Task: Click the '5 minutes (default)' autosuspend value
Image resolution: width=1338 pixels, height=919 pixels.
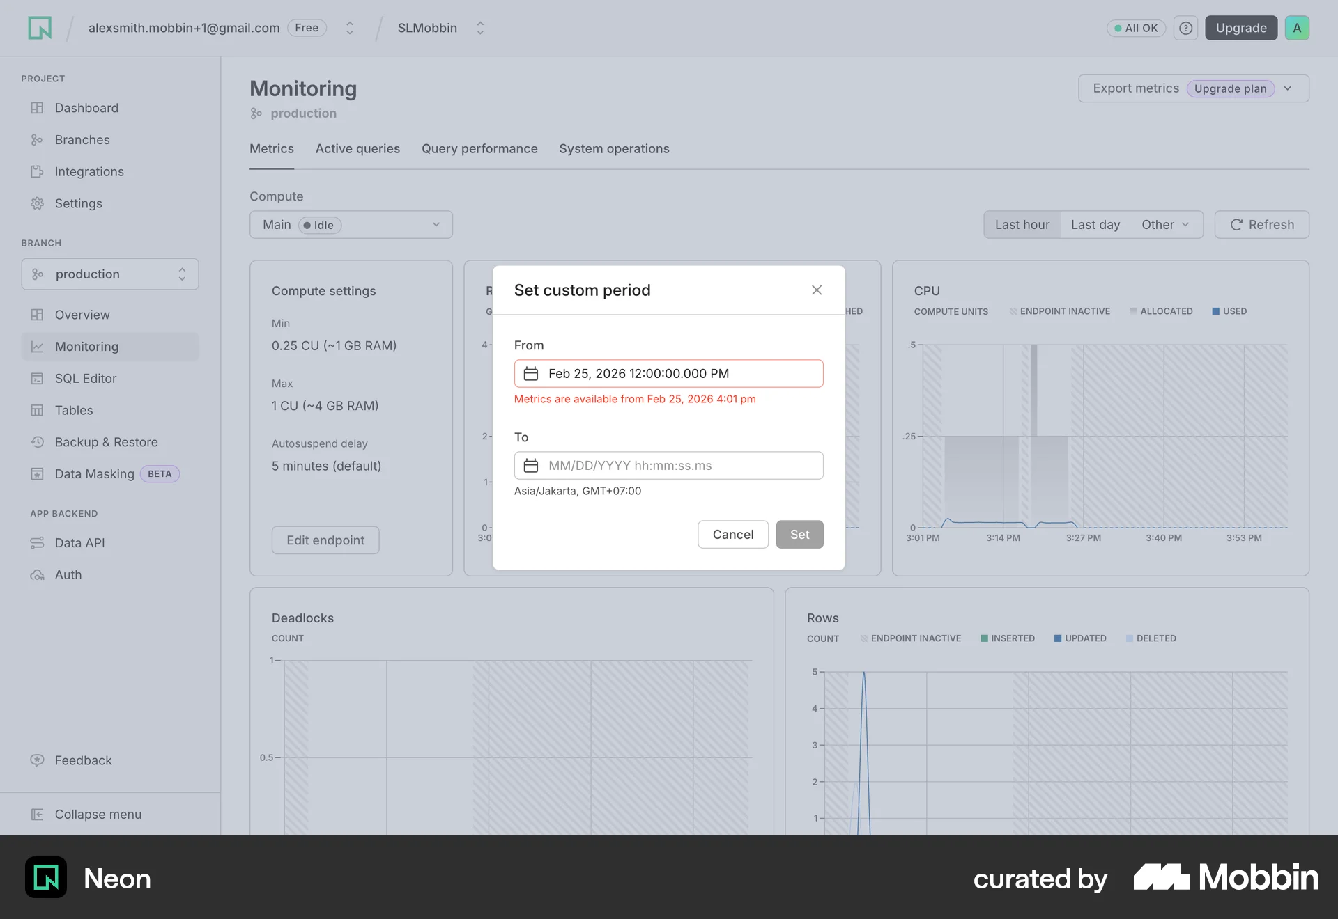Action: coord(326,466)
